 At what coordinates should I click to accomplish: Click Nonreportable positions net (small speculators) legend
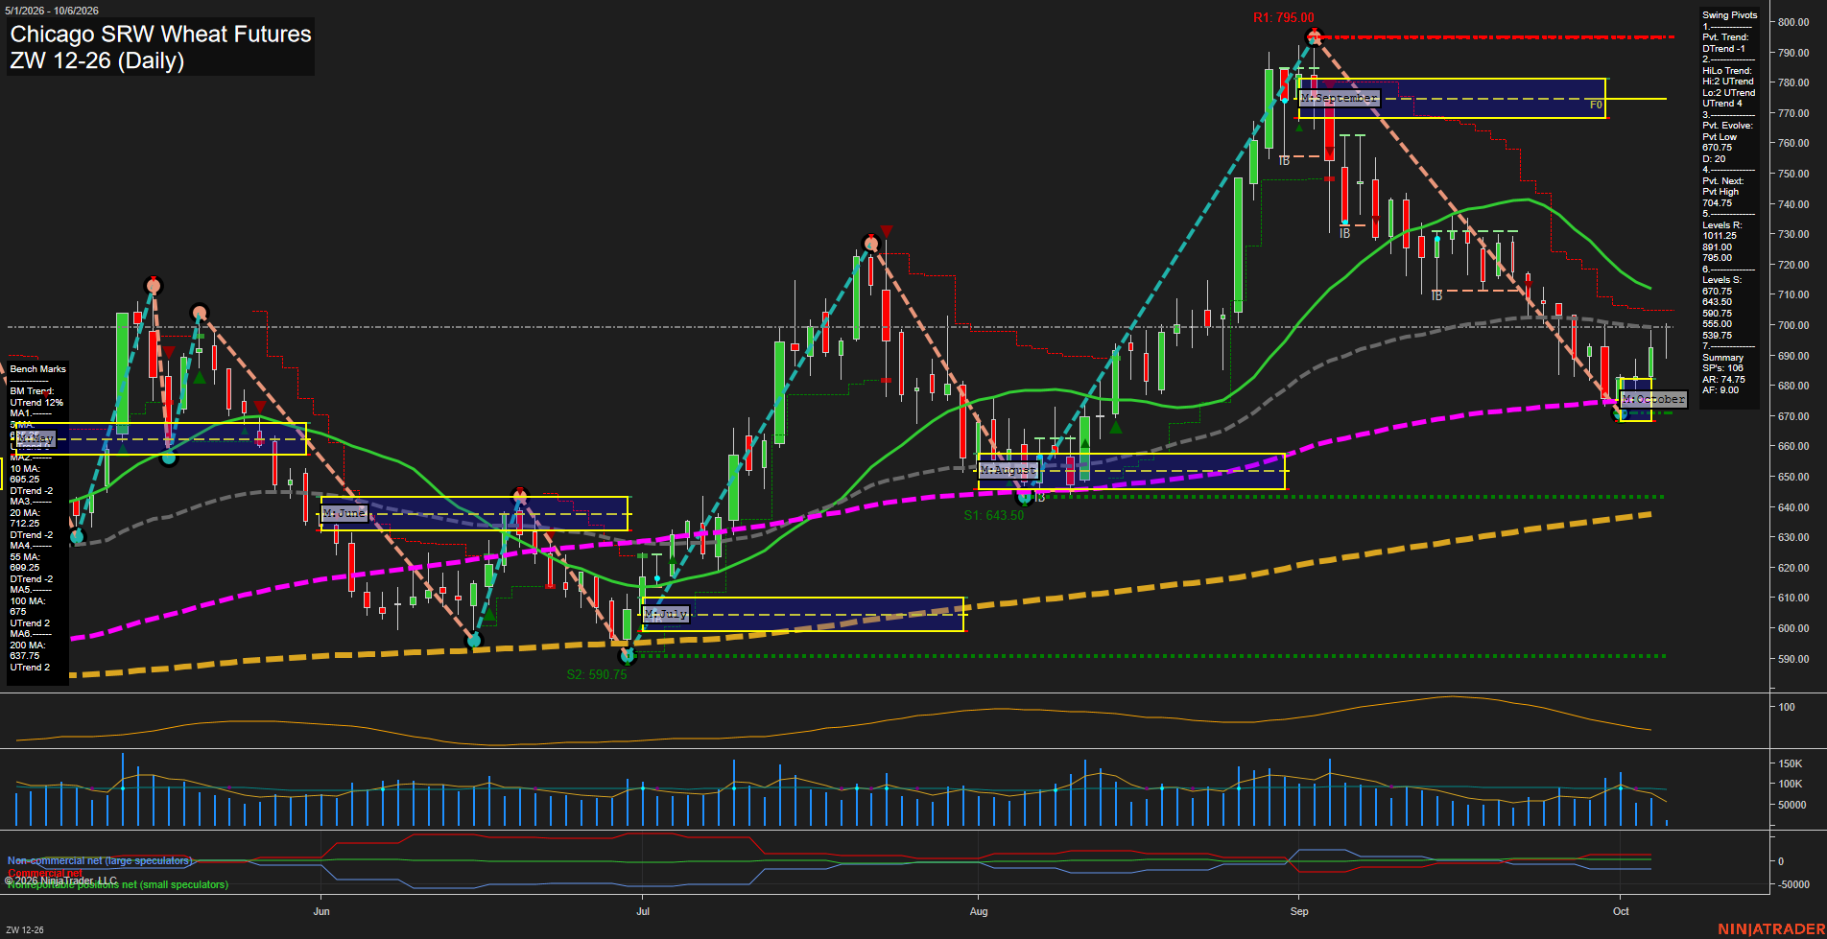coord(118,884)
